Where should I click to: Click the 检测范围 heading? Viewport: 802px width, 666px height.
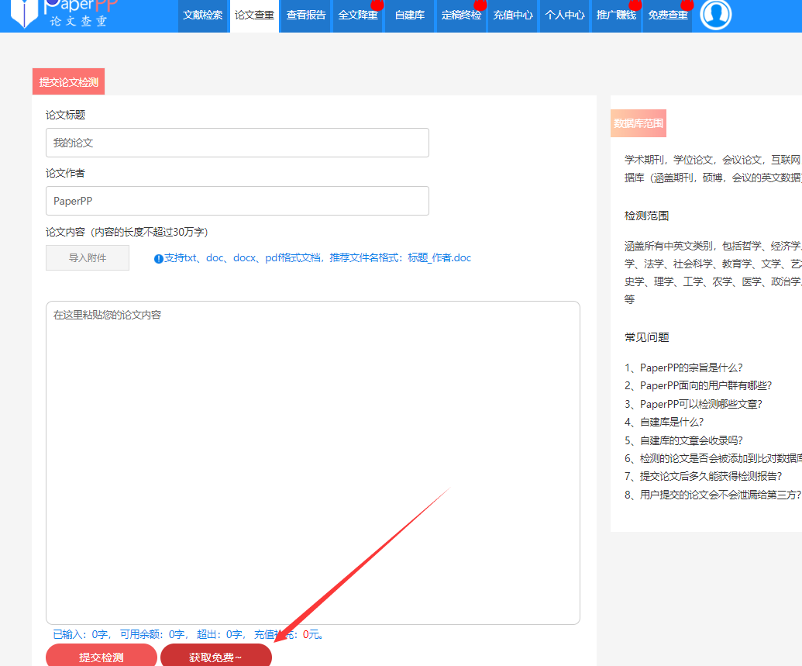646,216
